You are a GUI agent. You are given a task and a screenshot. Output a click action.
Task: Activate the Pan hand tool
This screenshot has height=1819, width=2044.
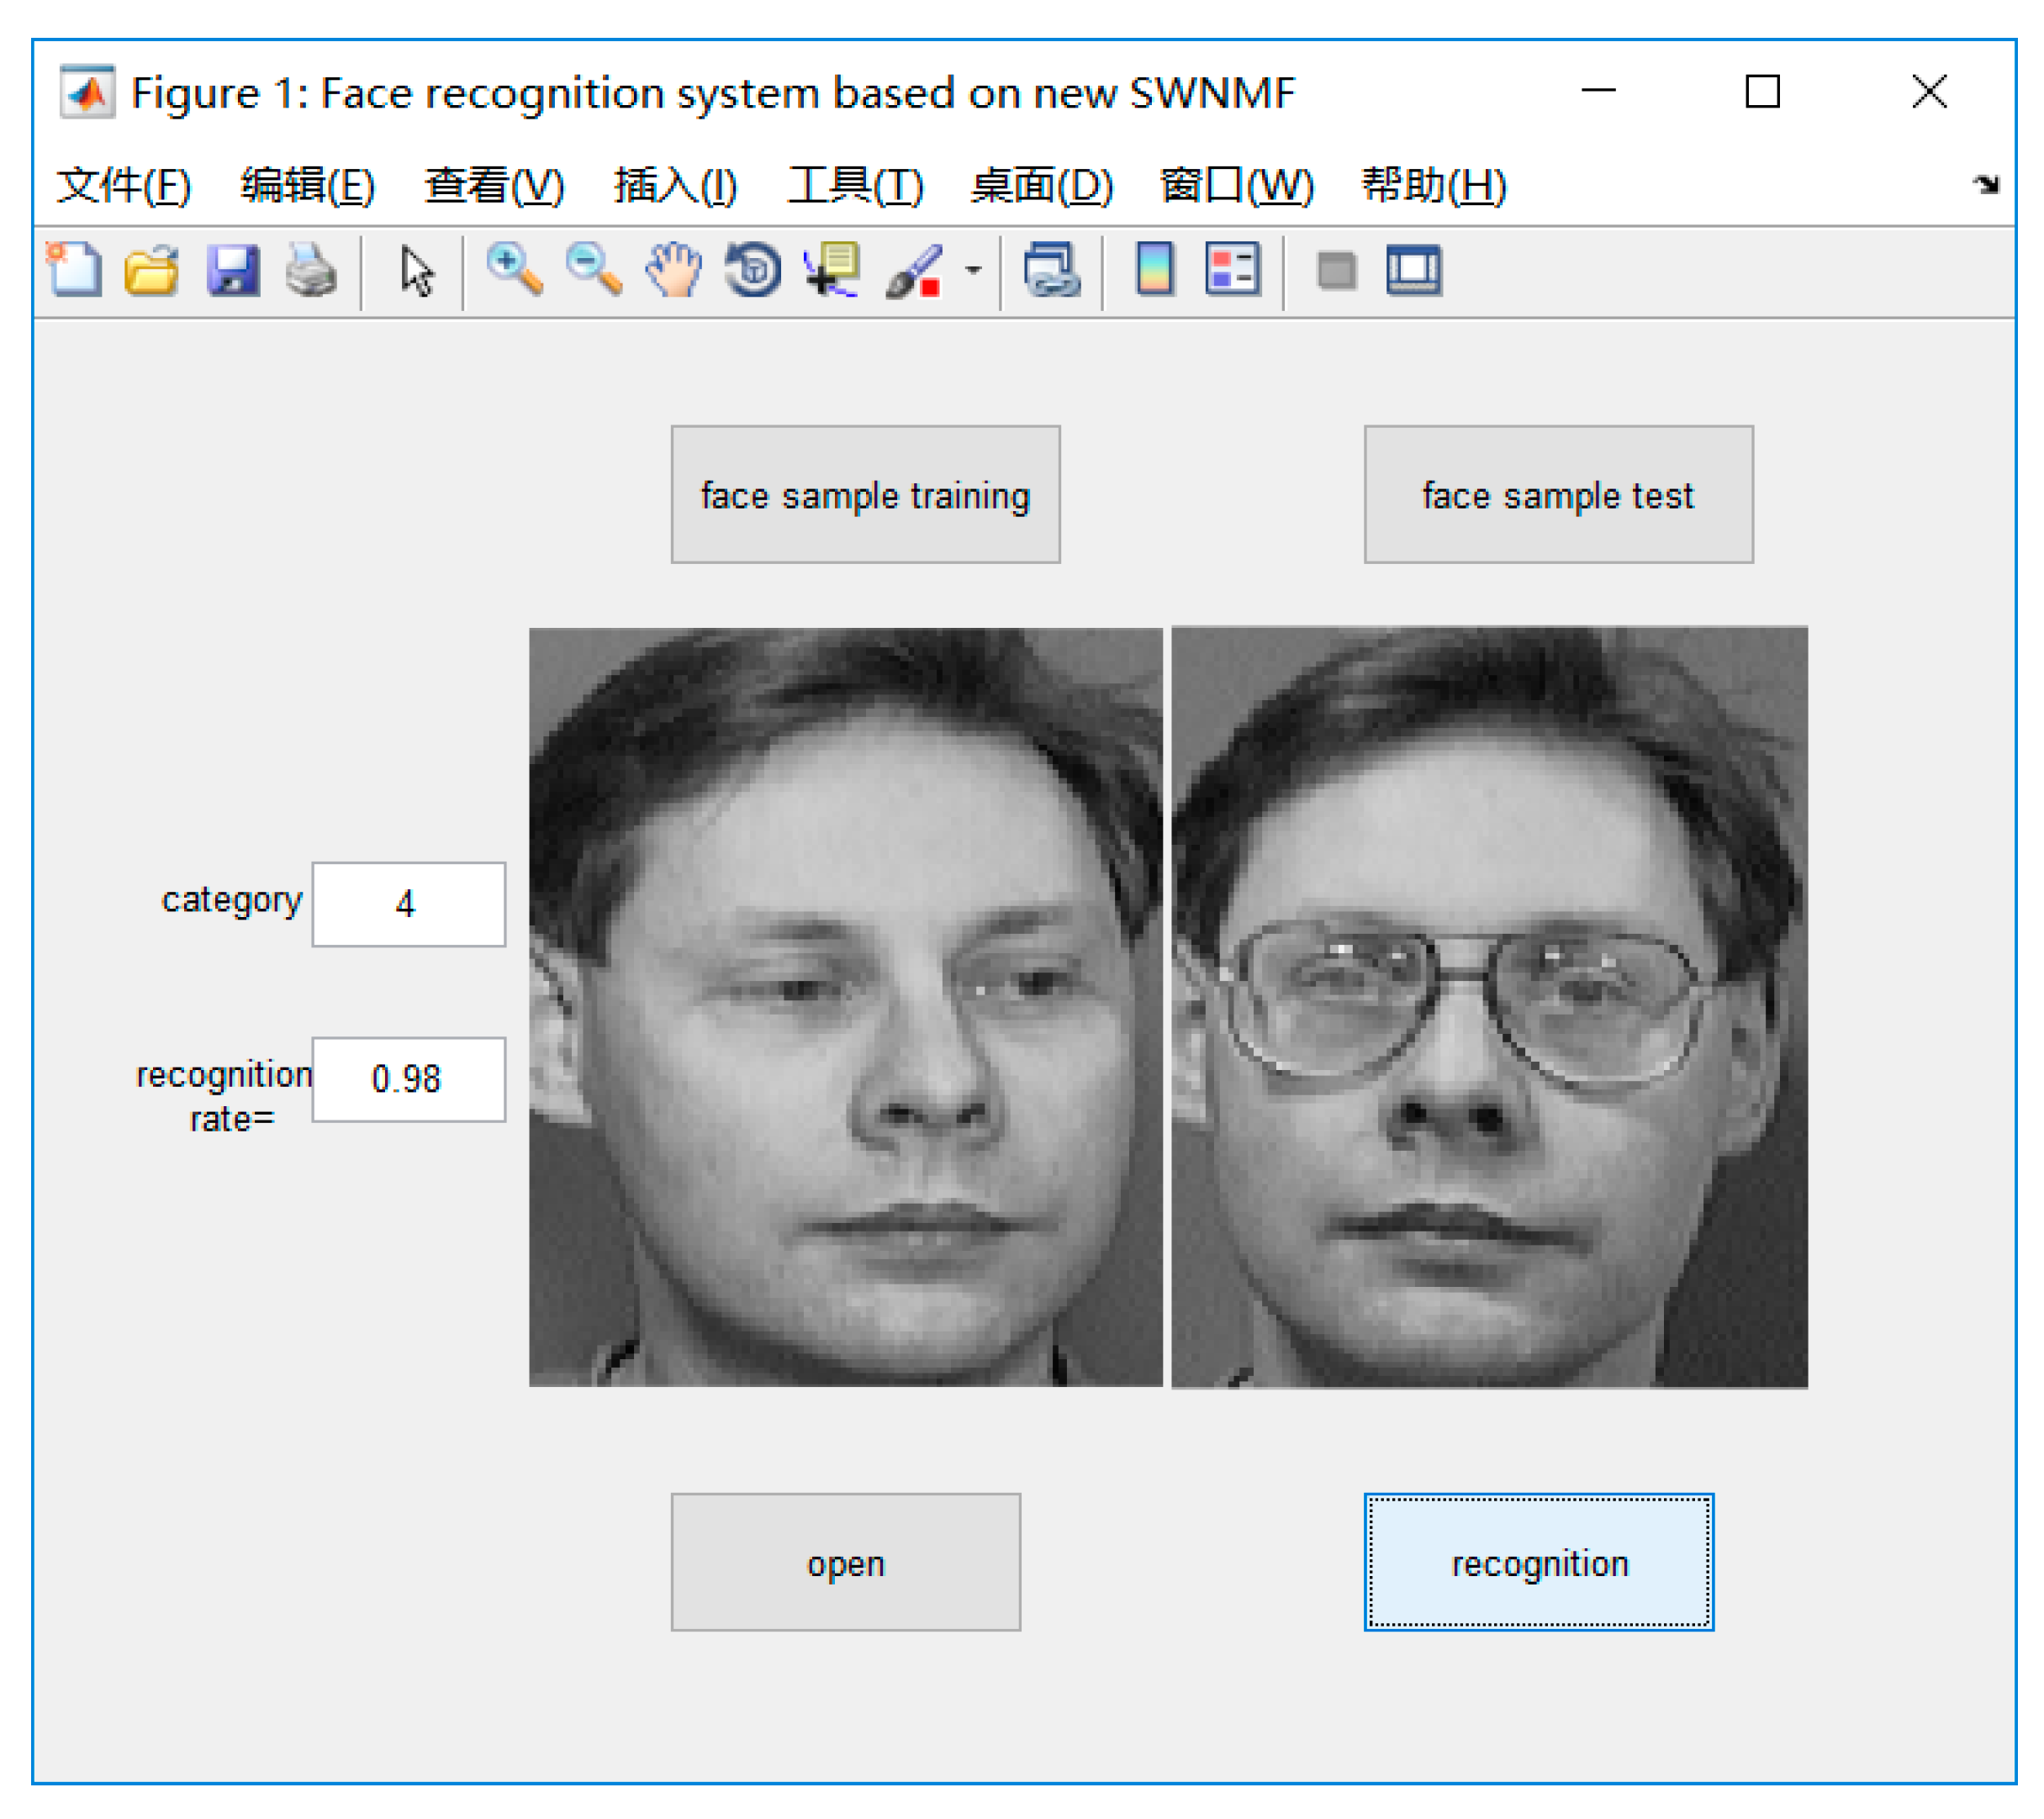click(673, 271)
